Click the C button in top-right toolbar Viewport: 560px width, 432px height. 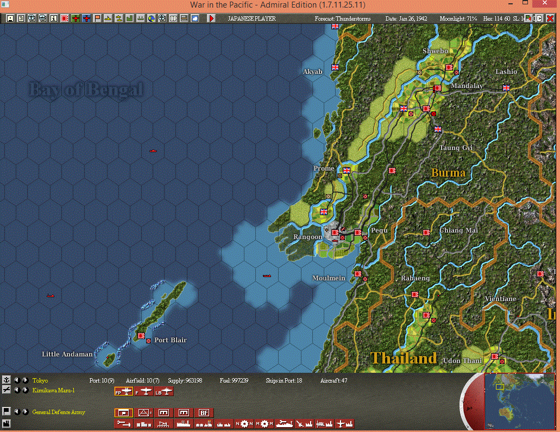pos(539,18)
